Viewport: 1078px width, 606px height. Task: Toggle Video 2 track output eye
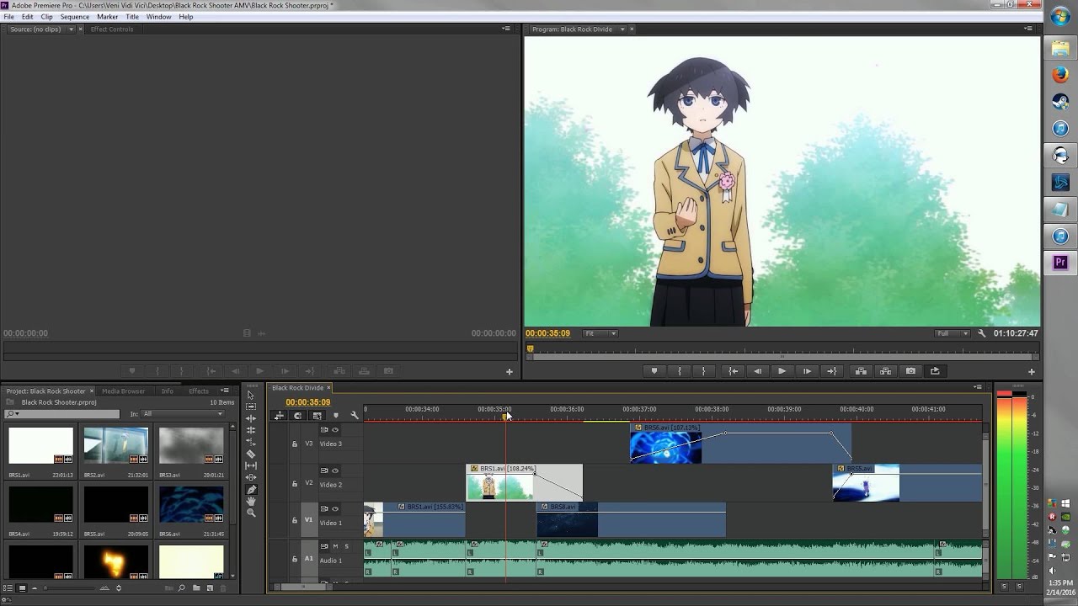coord(335,470)
